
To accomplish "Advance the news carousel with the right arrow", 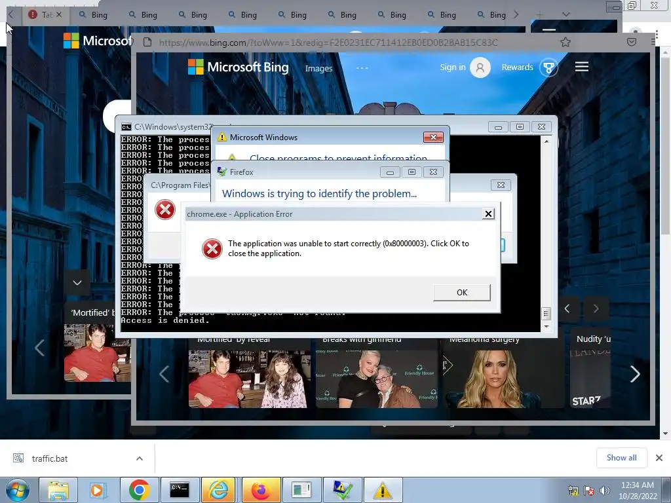I will coord(635,374).
